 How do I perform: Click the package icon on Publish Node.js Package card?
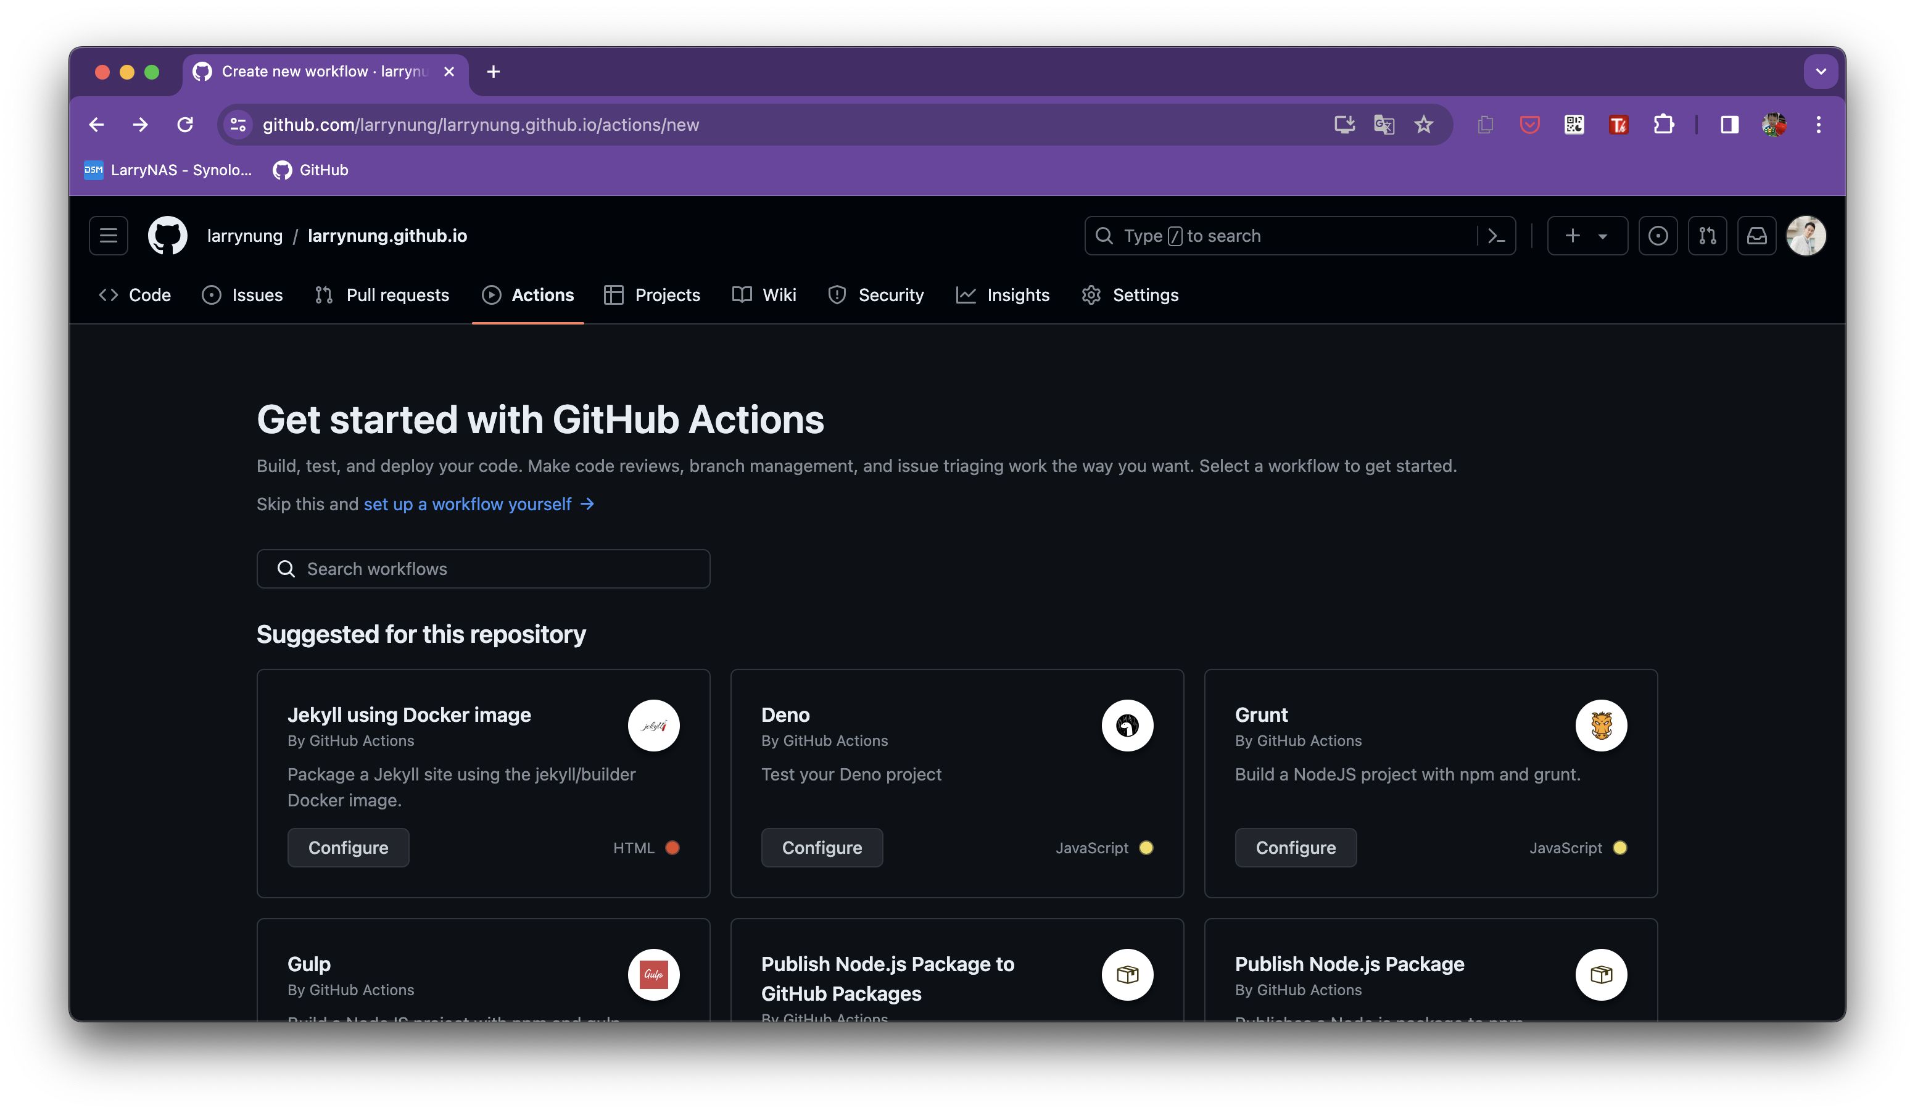(1601, 975)
